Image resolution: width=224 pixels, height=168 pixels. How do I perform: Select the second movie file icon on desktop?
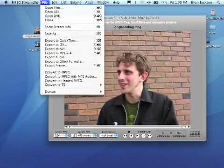37,44
